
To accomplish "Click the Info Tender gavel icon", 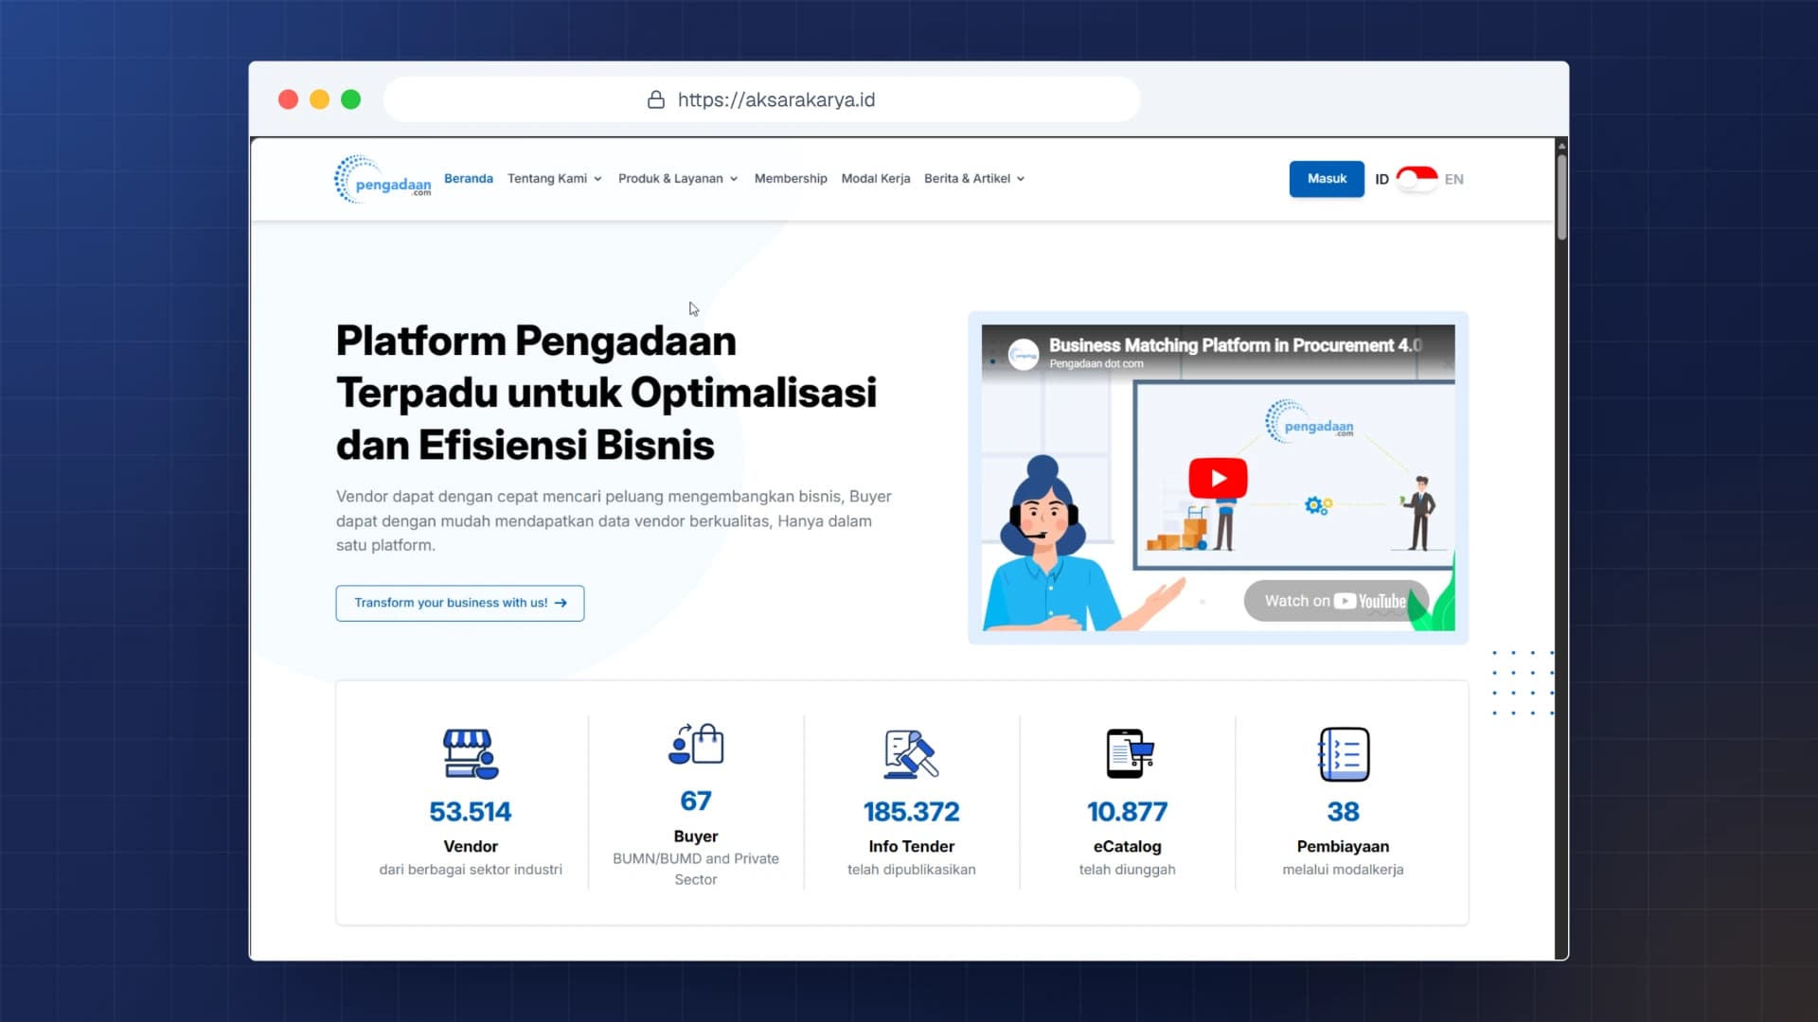I will [911, 754].
